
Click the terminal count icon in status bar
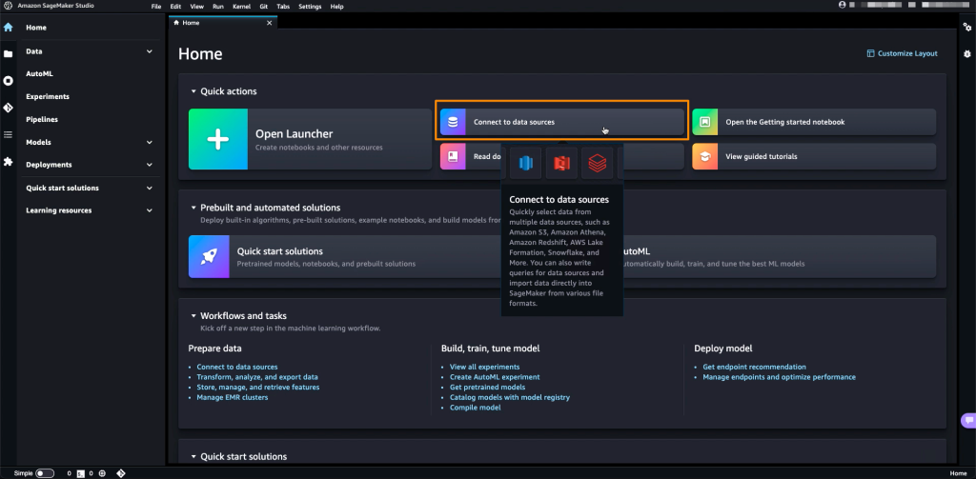click(x=80, y=473)
